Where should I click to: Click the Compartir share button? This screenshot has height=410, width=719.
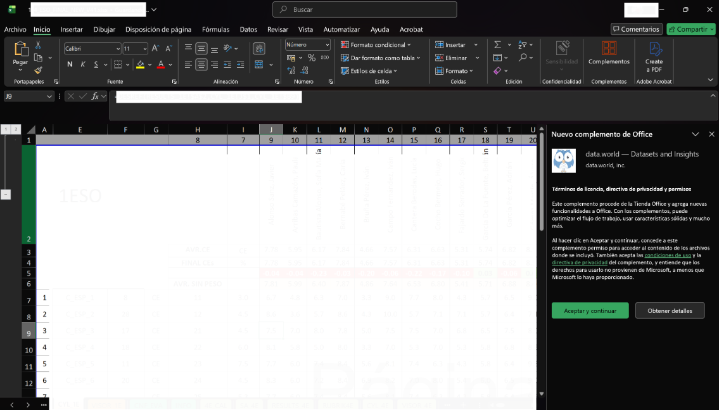click(691, 29)
